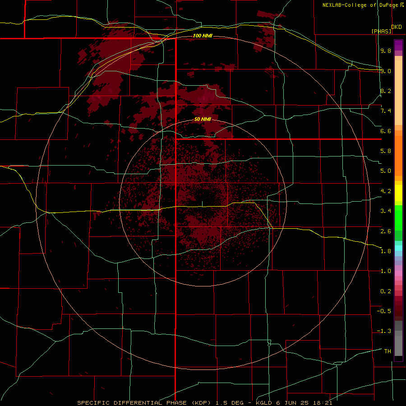Click the pale peach segment of color bar

click(398, 92)
